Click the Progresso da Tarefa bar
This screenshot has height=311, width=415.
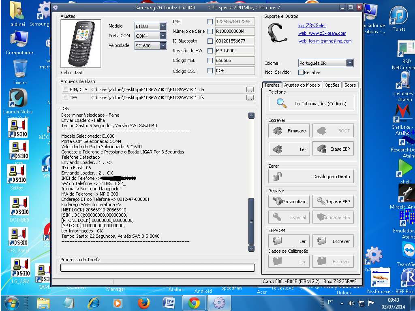[x=158, y=268]
